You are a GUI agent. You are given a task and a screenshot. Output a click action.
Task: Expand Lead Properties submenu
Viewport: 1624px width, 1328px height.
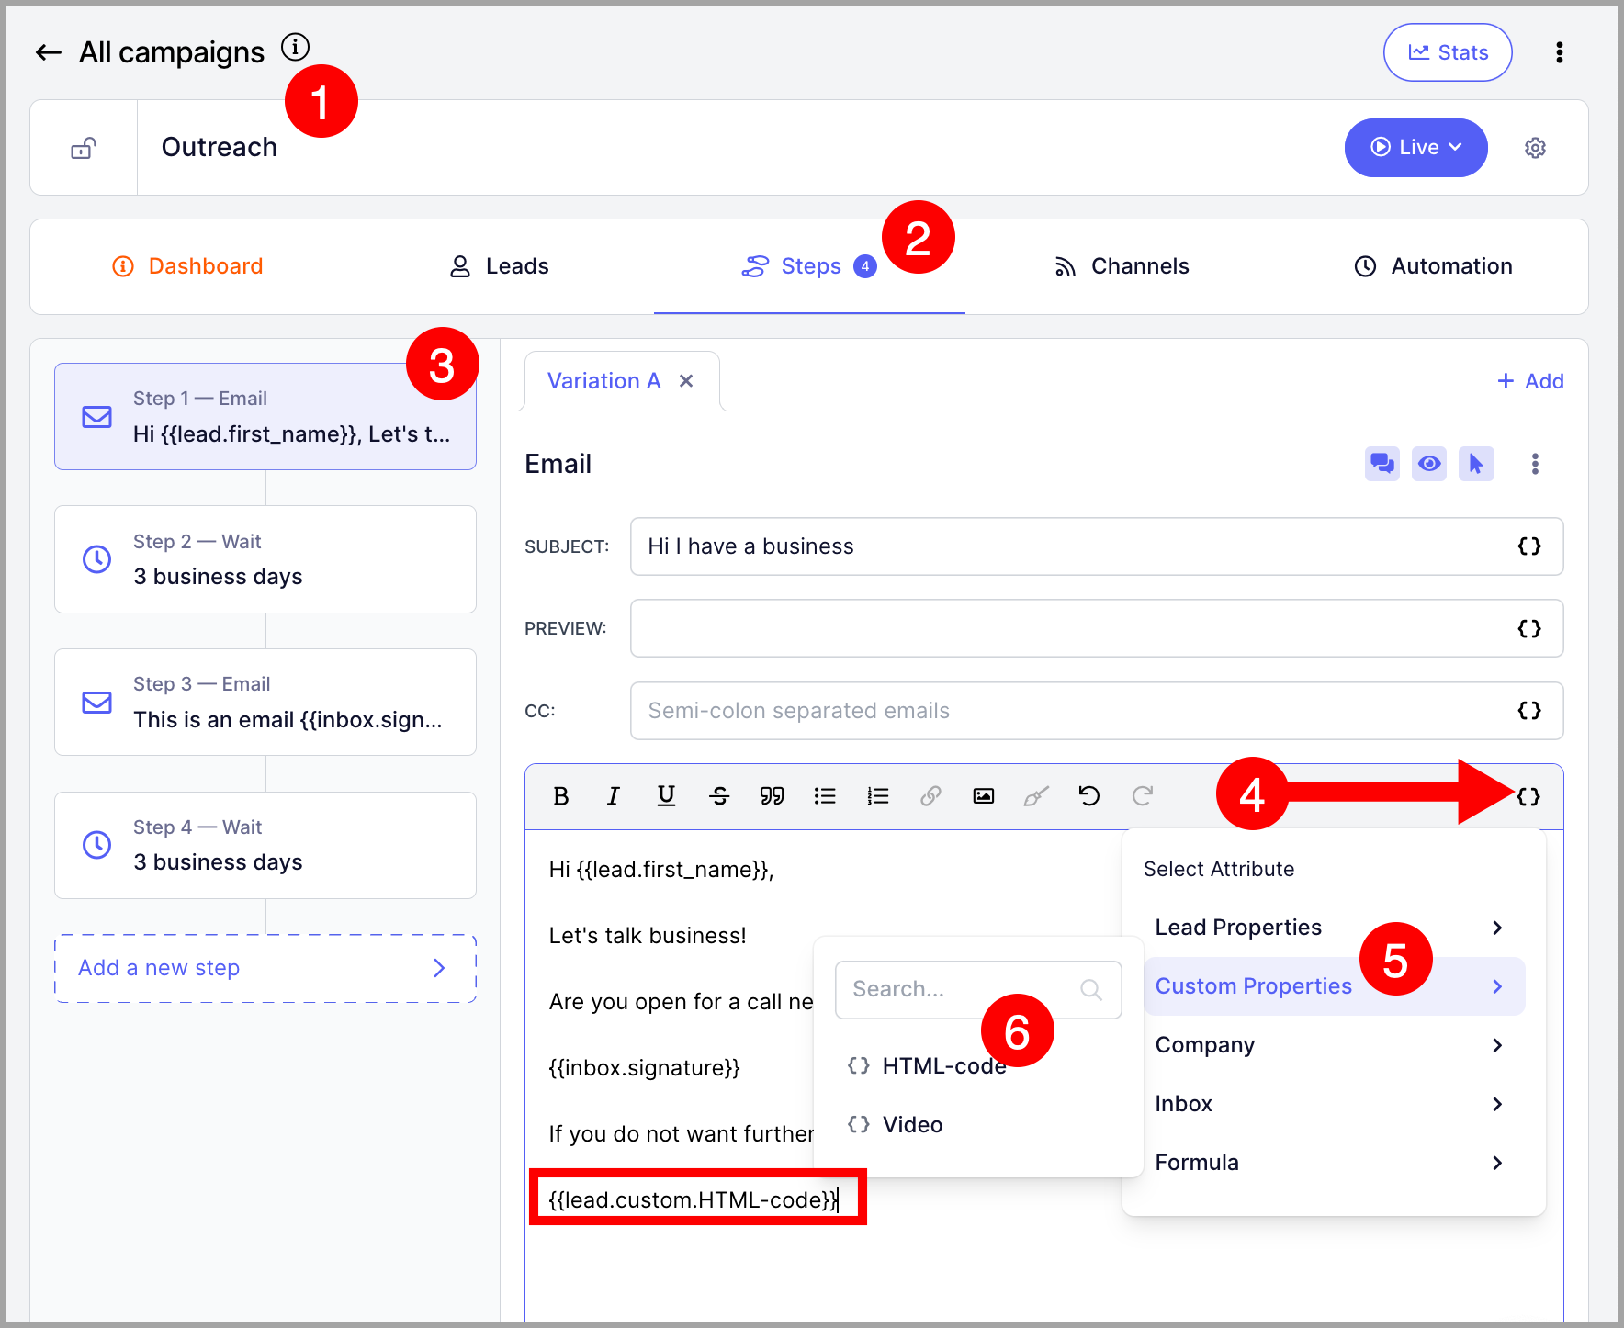(1334, 928)
